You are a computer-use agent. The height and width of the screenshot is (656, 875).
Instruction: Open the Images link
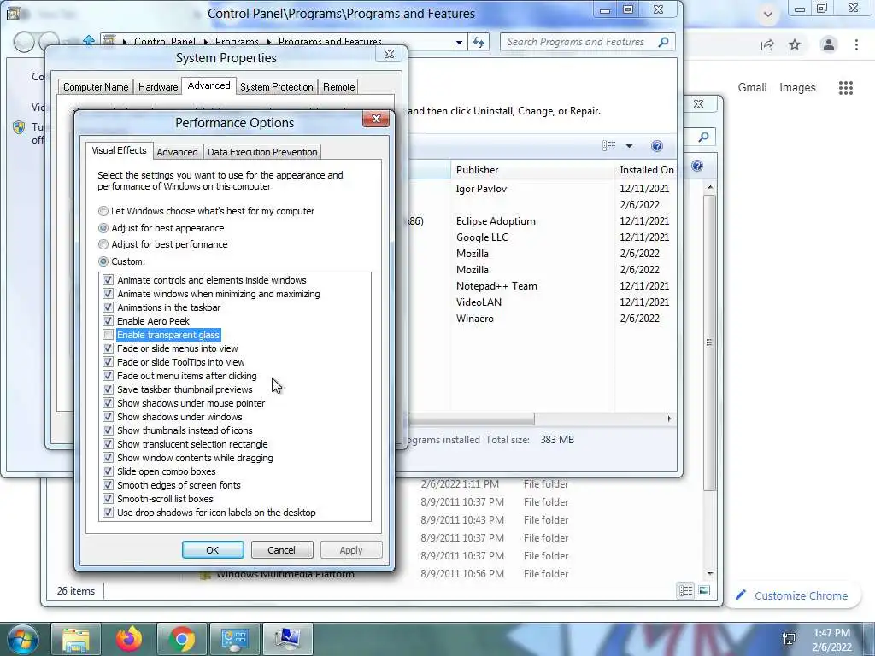click(x=797, y=88)
